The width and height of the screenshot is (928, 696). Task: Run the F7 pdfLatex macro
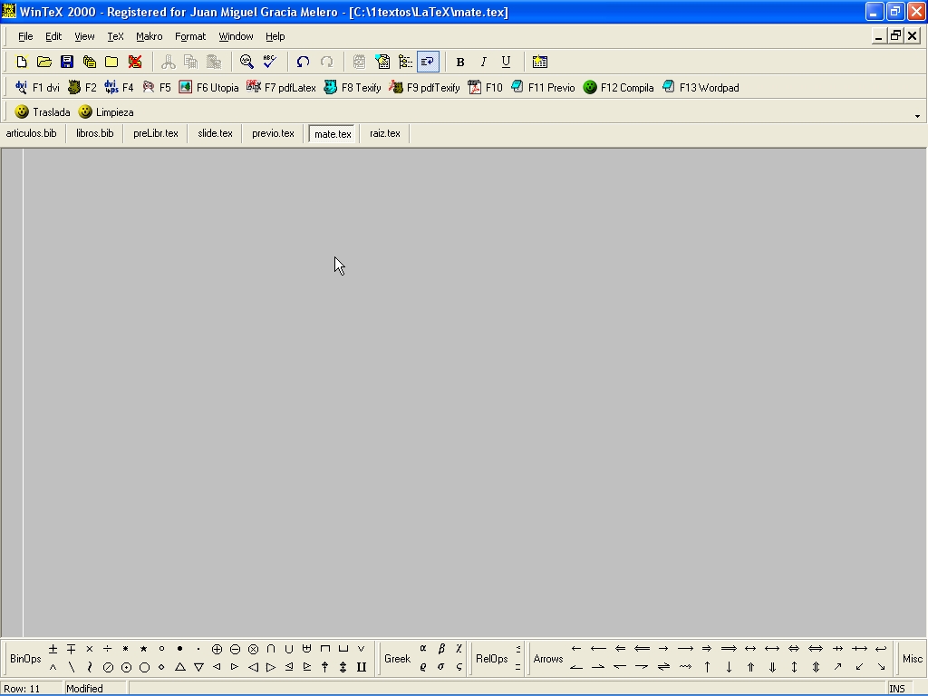[x=281, y=88]
